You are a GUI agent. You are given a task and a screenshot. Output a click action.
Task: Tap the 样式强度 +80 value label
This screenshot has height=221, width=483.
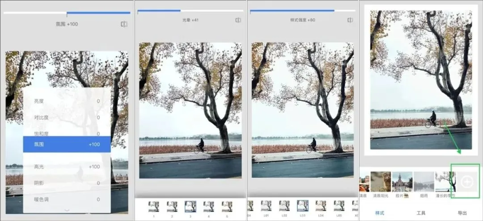tap(302, 20)
